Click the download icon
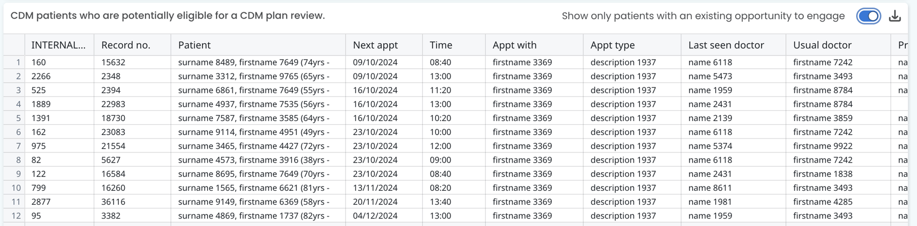 pos(895,17)
